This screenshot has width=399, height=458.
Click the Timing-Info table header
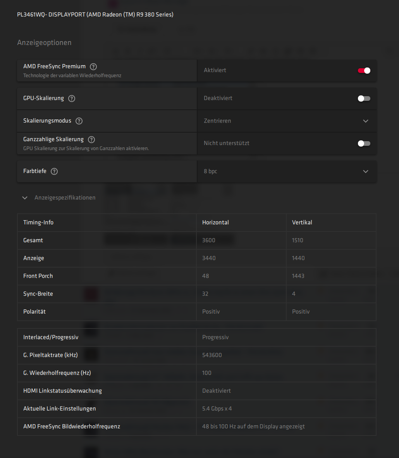[38, 223]
